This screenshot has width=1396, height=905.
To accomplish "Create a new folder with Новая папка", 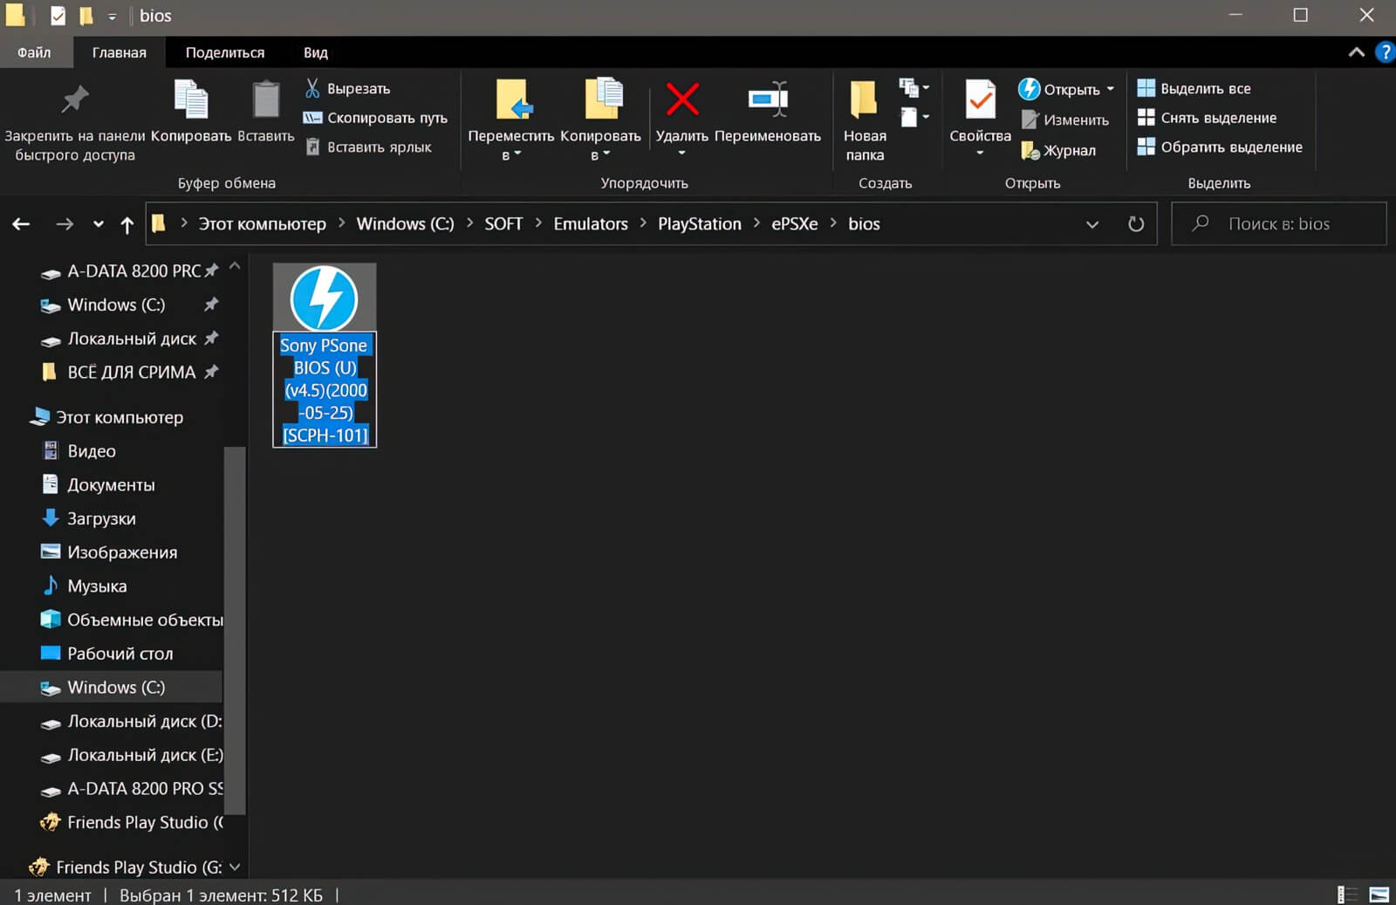I will click(865, 121).
